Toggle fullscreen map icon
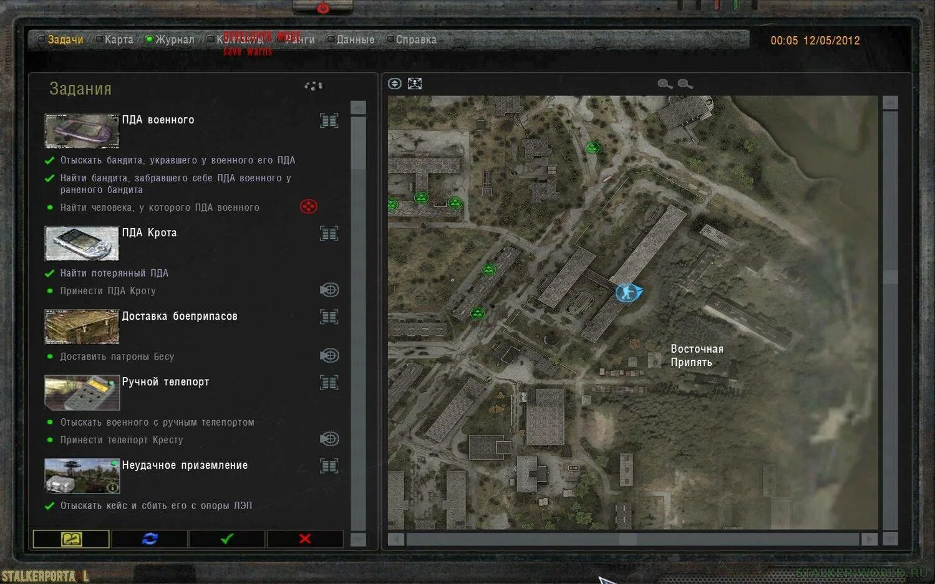The image size is (935, 584). coord(415,84)
